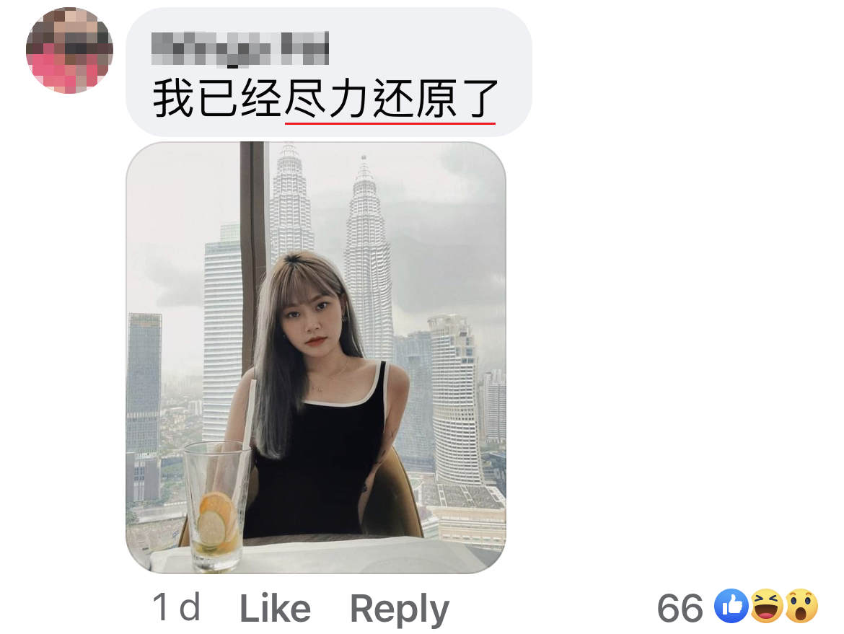Click the red-underlined text 尽力还原了
The width and height of the screenshot is (844, 634).
[x=390, y=99]
